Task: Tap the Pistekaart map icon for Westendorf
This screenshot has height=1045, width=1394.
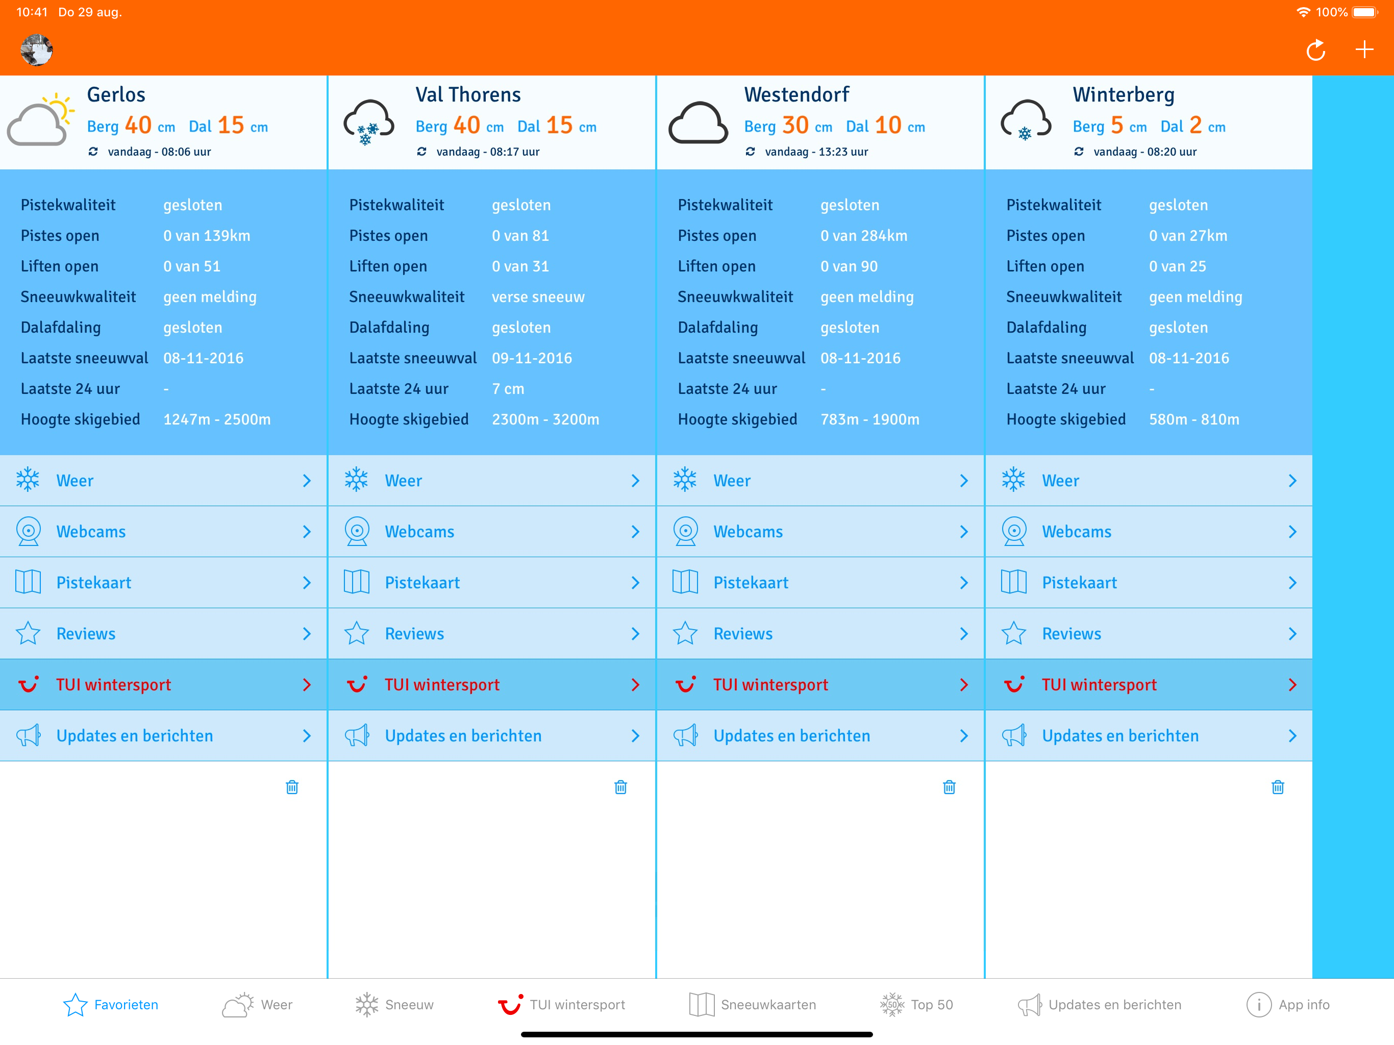Action: point(685,582)
